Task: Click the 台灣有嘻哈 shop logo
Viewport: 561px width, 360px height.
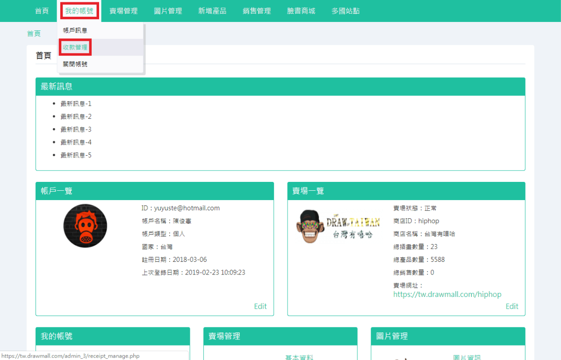Action: pyautogui.click(x=338, y=226)
